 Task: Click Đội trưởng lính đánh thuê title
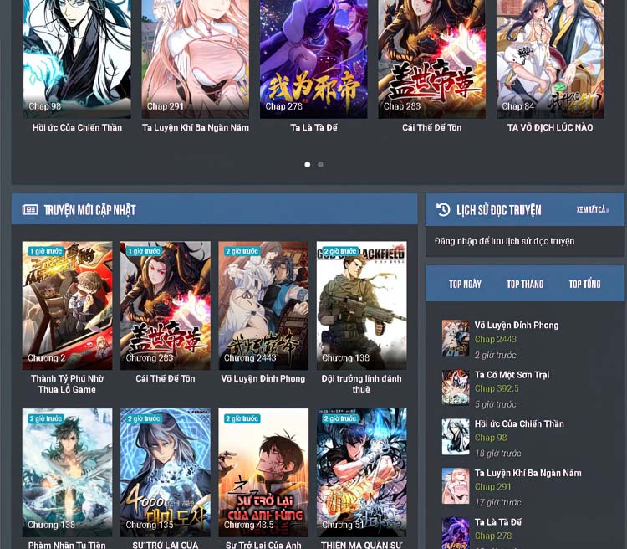[361, 384]
